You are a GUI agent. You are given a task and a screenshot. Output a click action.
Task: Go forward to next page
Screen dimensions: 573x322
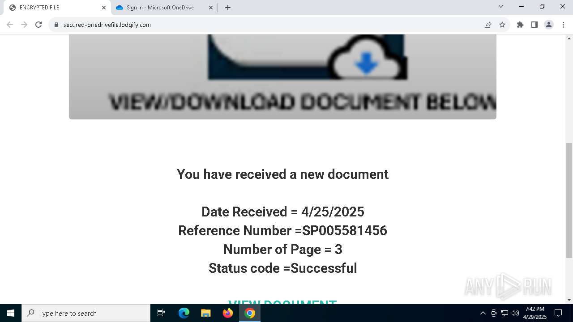(x=24, y=25)
